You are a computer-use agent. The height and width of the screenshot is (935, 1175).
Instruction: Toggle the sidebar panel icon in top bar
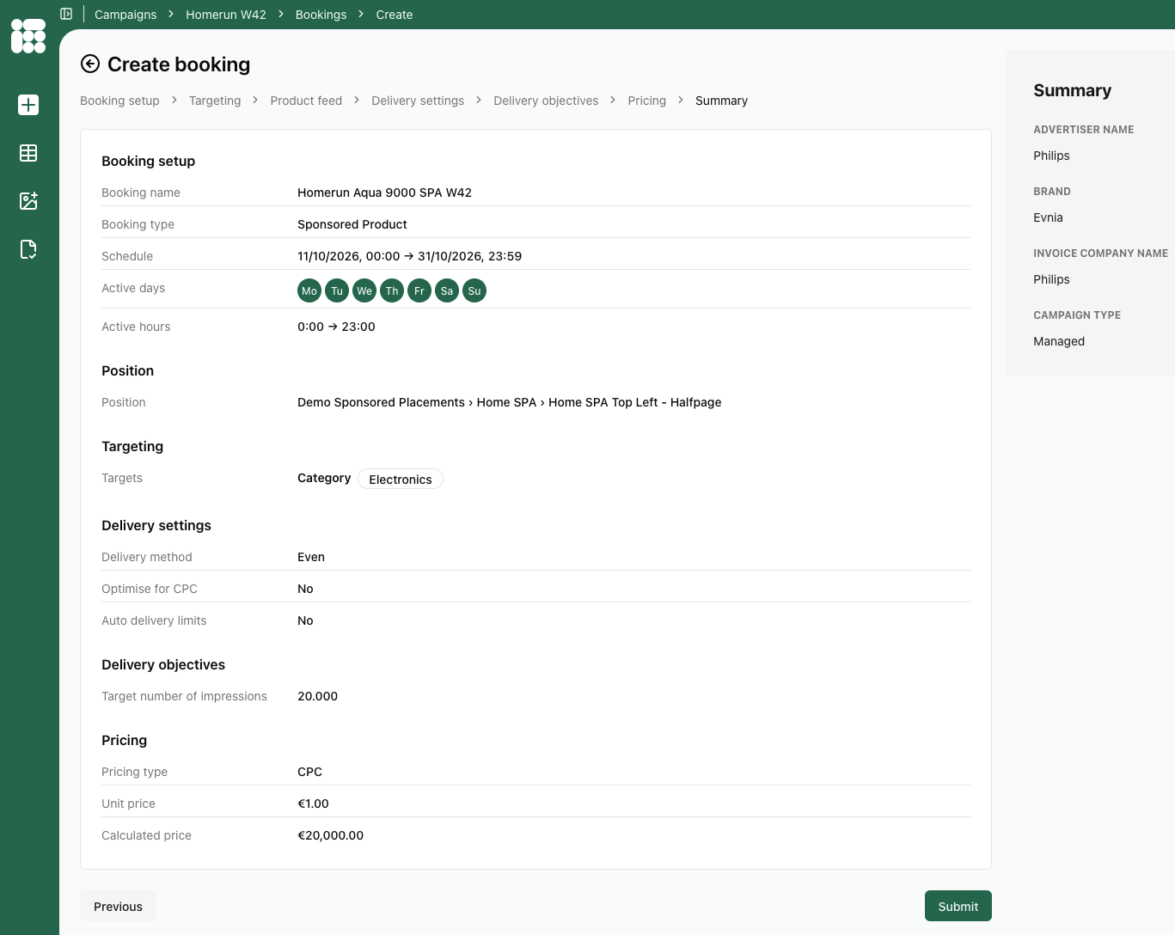point(66,14)
